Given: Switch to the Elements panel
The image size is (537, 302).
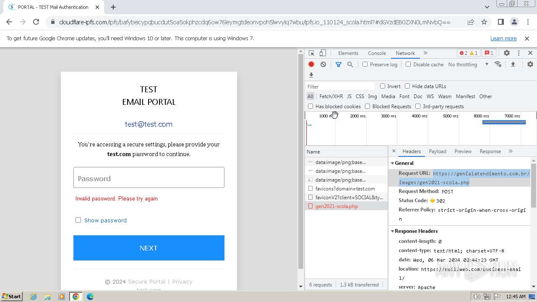Looking at the screenshot, I should (x=348, y=53).
